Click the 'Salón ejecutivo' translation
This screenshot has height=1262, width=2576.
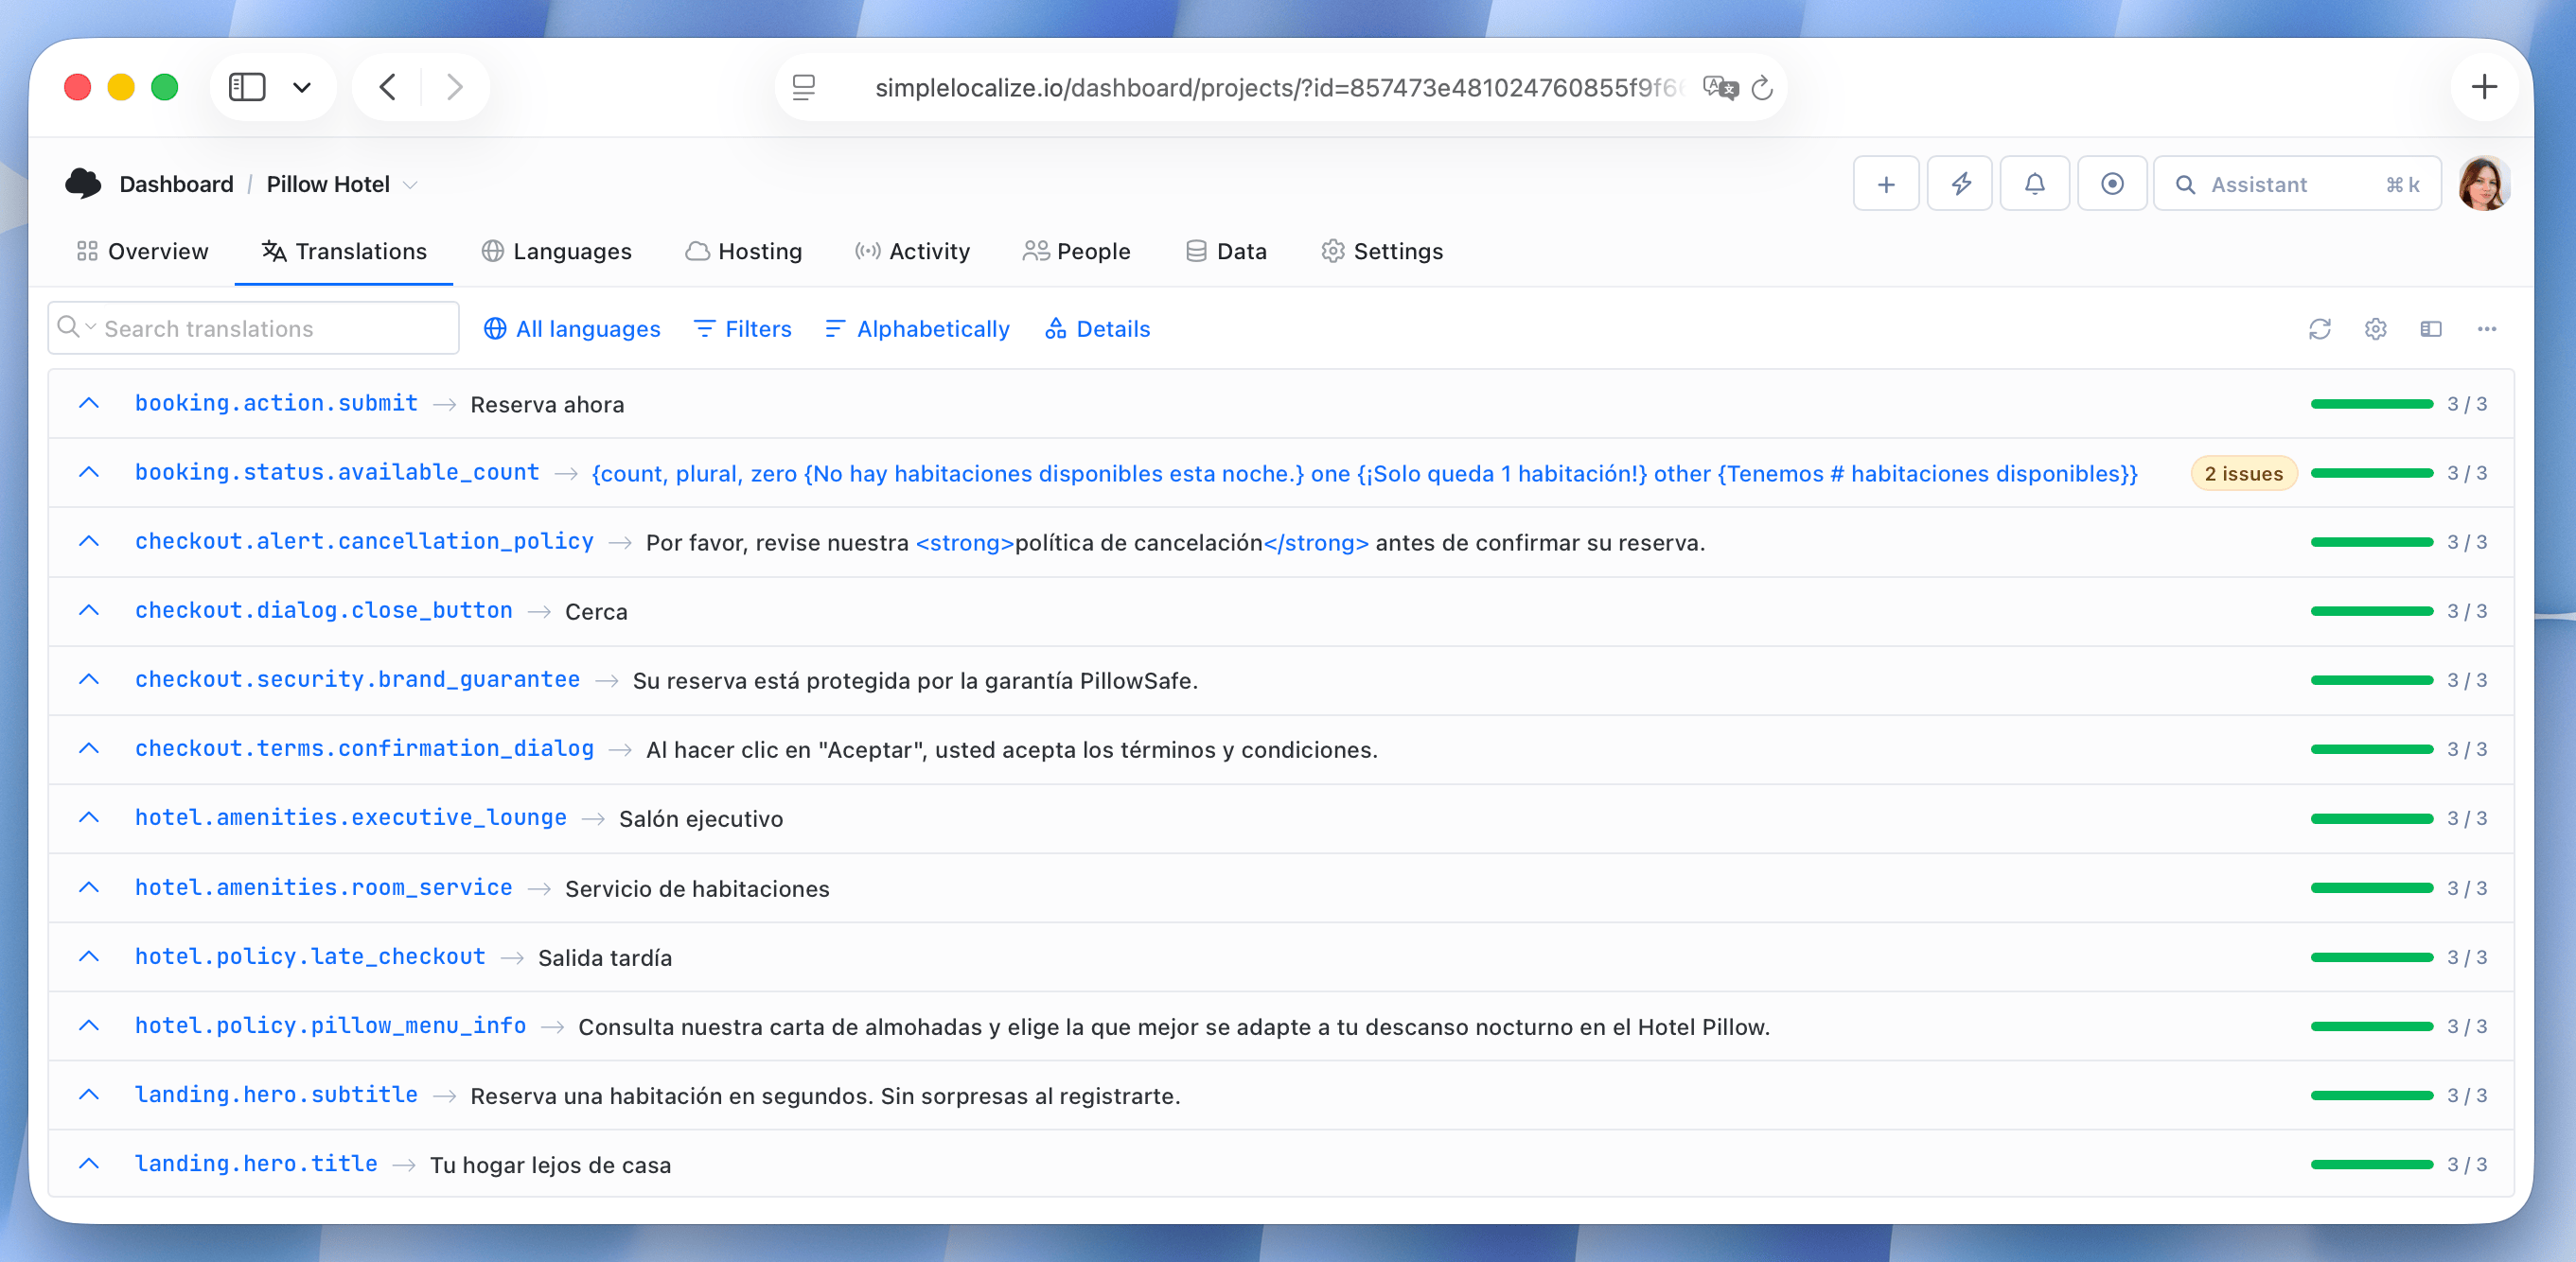(x=701, y=819)
